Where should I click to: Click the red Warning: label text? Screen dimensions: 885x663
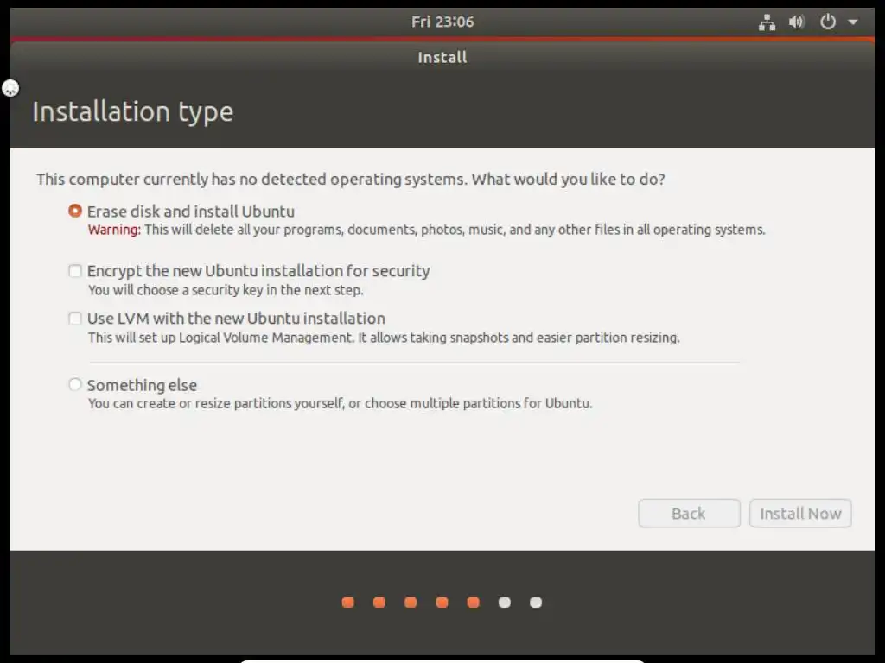pyautogui.click(x=114, y=230)
